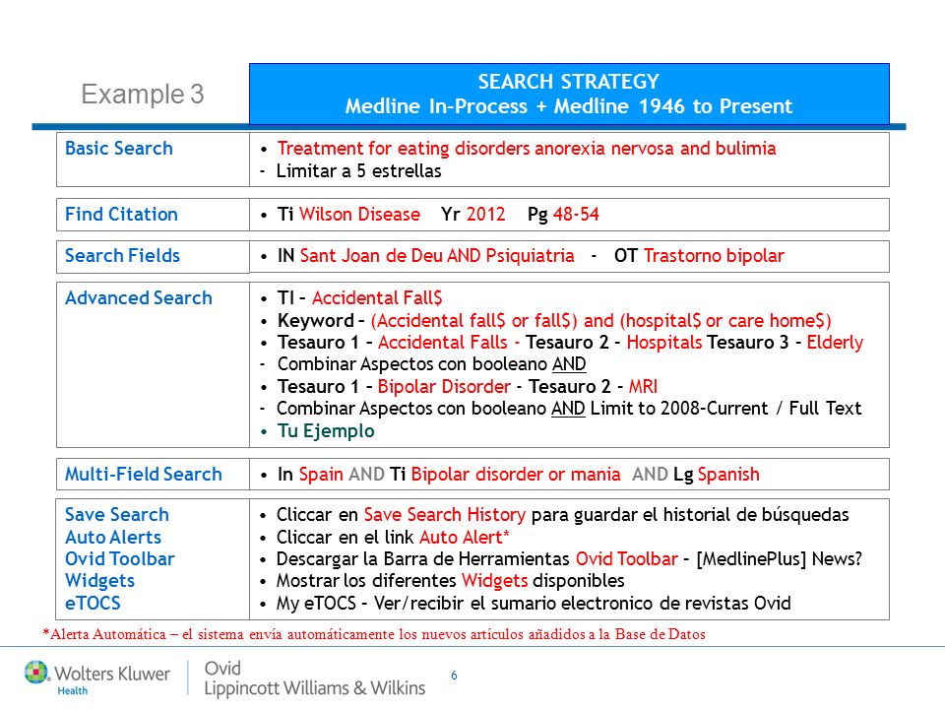
Task: Click the red 'Auto Alert*' text
Action: tap(465, 538)
